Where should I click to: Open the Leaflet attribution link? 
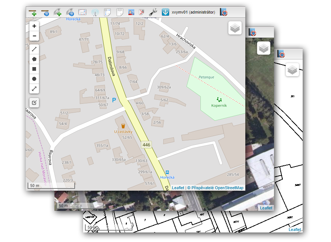point(178,188)
